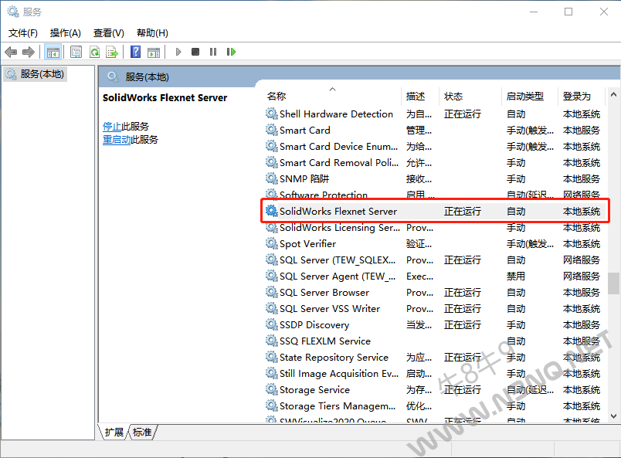Click the 手动(触发...) startup type of Smart Card
This screenshot has width=621, height=458.
(531, 130)
